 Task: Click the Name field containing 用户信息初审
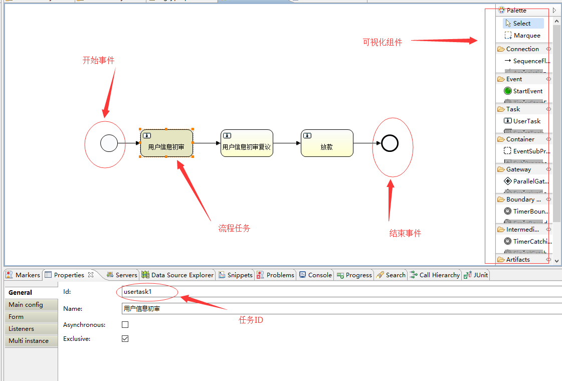click(x=341, y=309)
